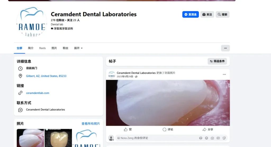Like the post with 赞 button
Viewport: 271px width, 147px height.
(x=128, y=129)
